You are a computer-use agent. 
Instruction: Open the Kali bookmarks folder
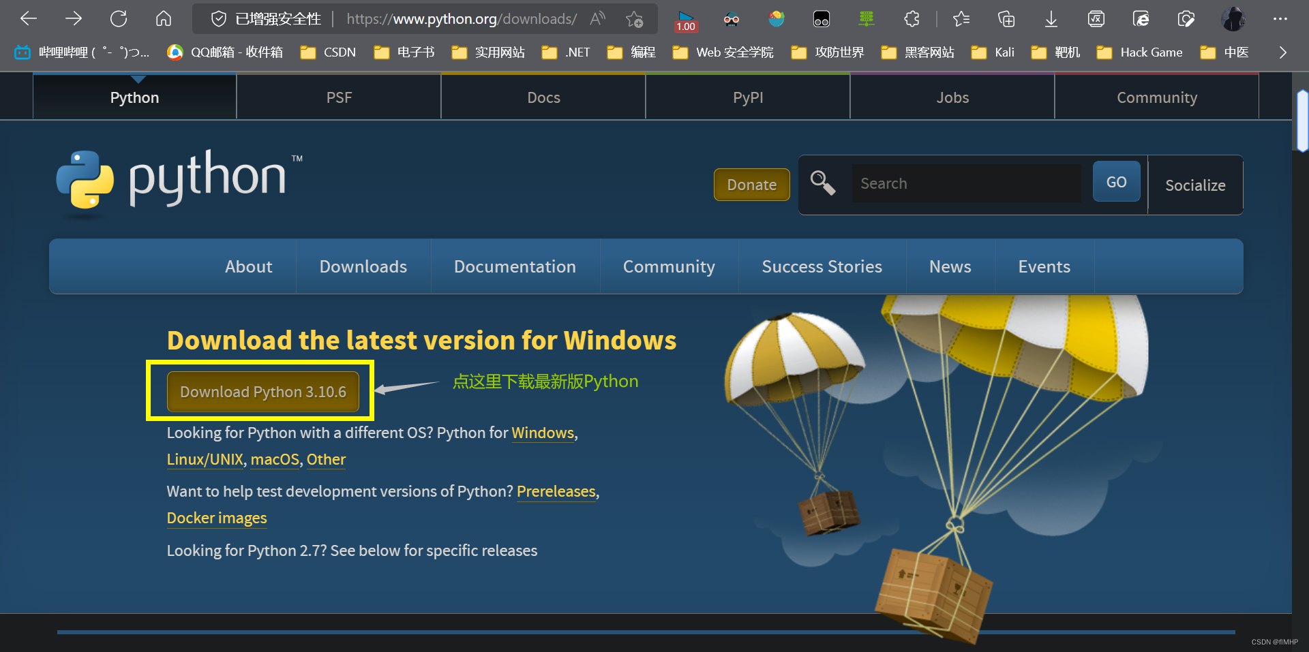coord(993,52)
